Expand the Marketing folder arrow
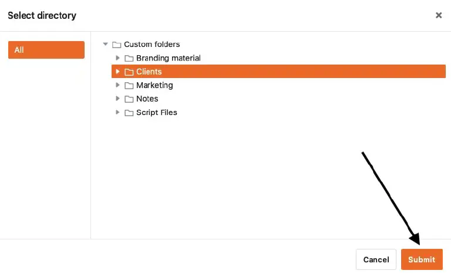The width and height of the screenshot is (451, 277). (x=117, y=85)
